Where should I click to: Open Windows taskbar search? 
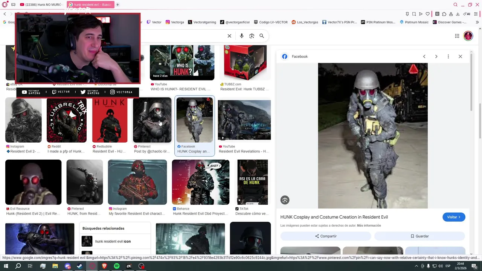[x=18, y=266]
